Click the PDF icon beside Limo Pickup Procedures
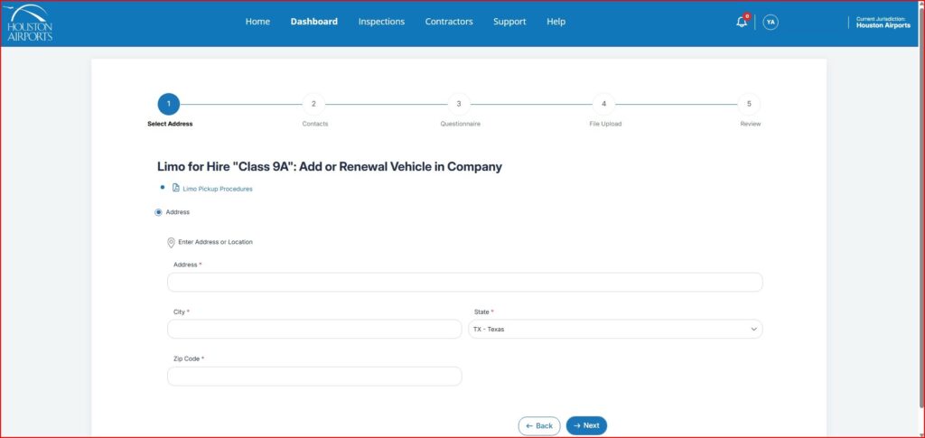Screen dimensions: 925x438 click(176, 189)
